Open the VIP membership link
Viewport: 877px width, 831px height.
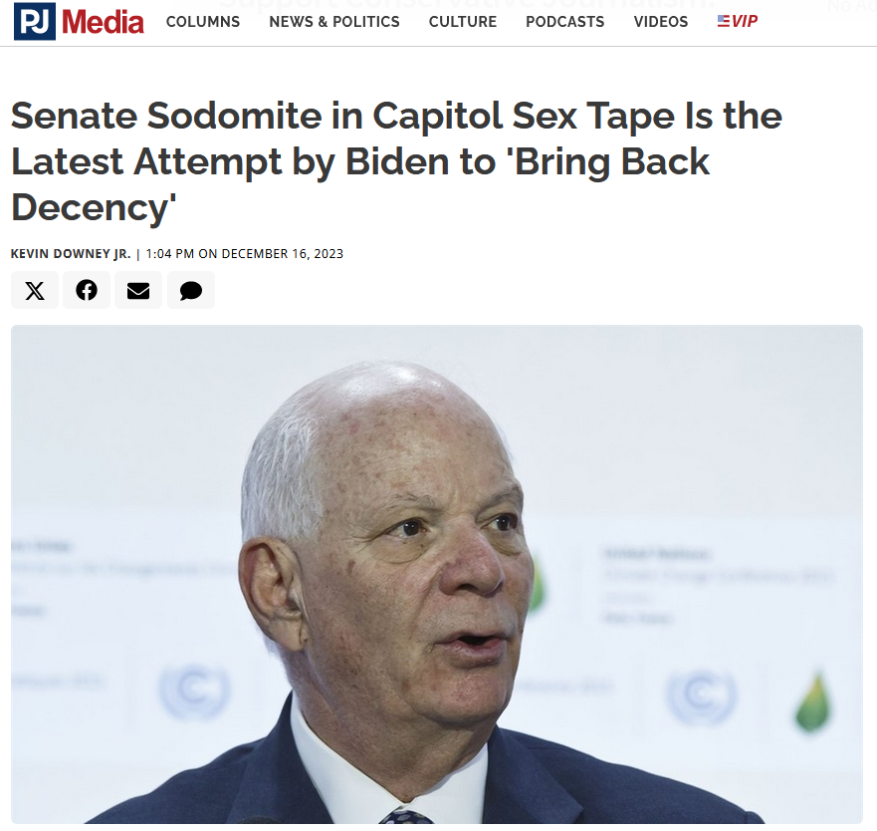point(744,22)
